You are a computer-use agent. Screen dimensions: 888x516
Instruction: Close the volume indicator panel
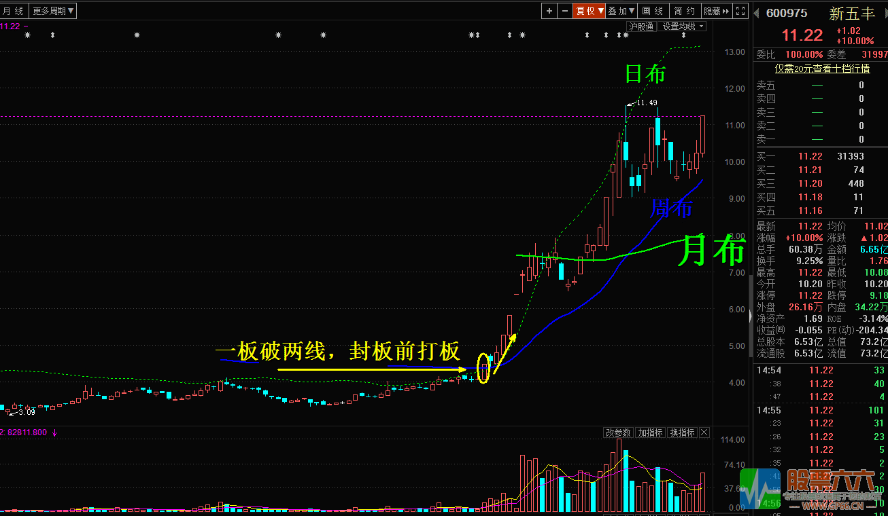(704, 432)
